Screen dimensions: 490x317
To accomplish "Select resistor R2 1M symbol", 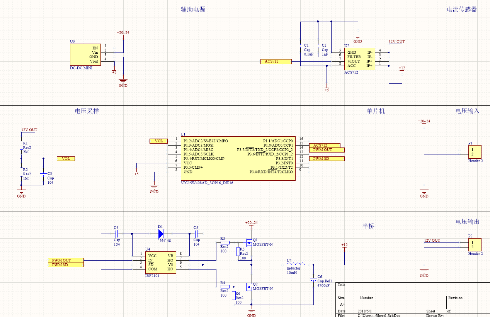I will pyautogui.click(x=21, y=172).
